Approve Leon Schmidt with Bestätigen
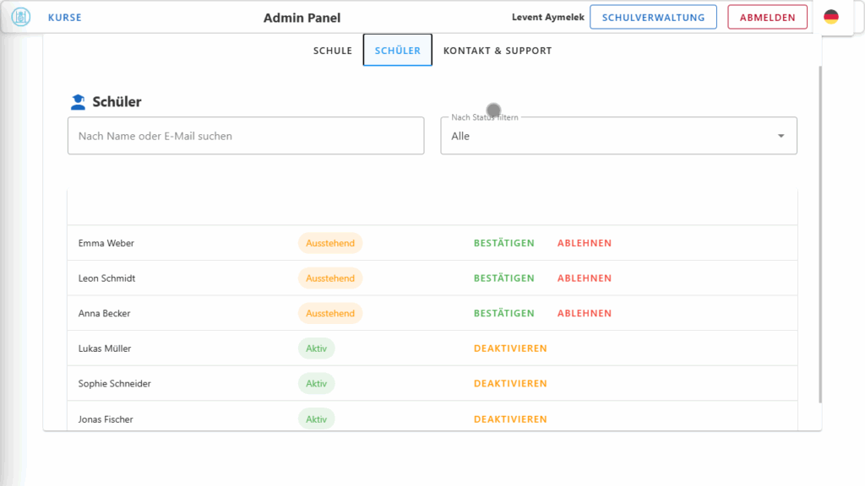865x486 pixels. coord(503,278)
